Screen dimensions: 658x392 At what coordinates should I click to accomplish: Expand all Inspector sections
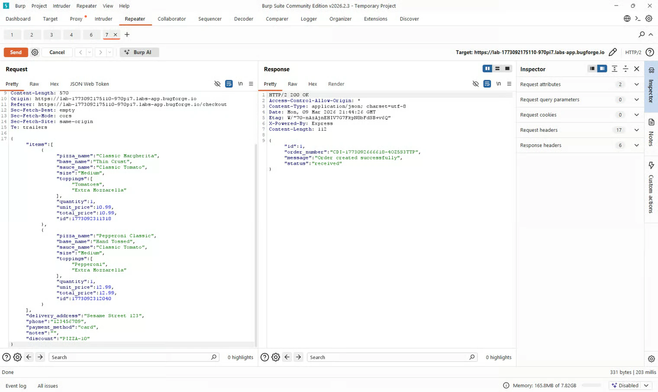614,69
